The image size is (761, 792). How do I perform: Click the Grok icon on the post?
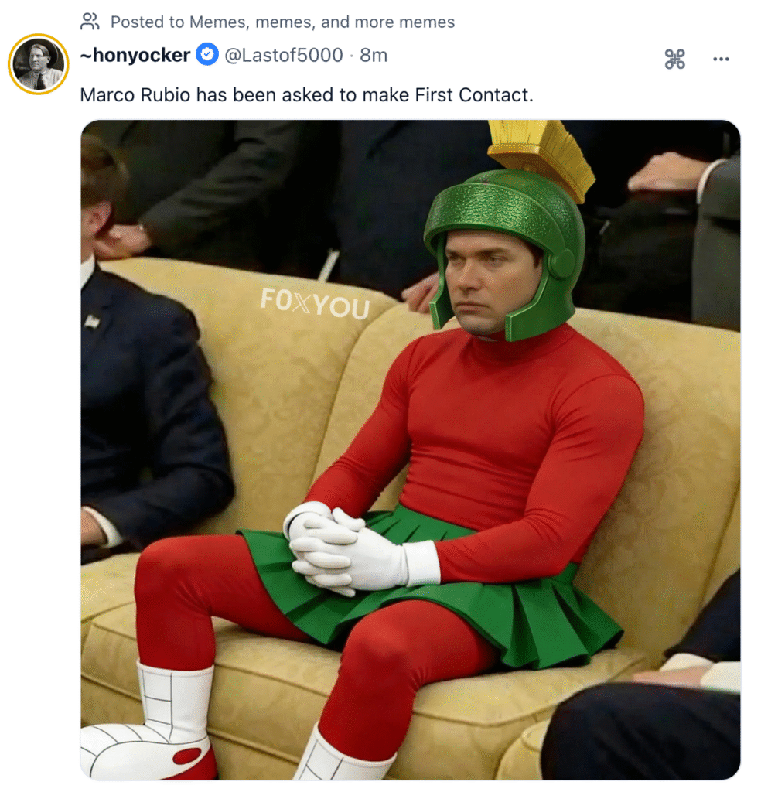coord(674,59)
